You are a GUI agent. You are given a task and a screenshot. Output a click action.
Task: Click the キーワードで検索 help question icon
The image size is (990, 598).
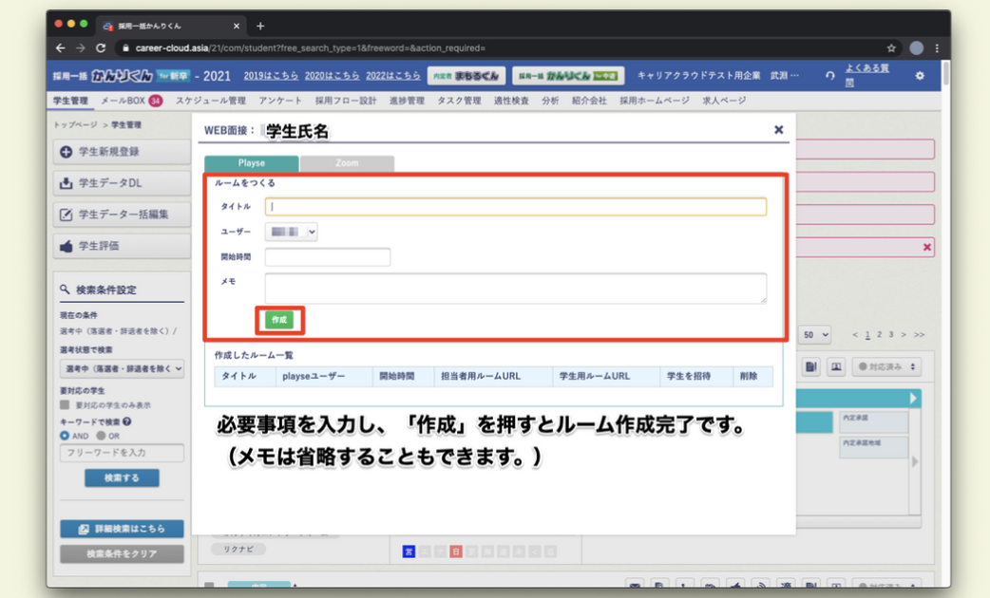pyautogui.click(x=127, y=421)
